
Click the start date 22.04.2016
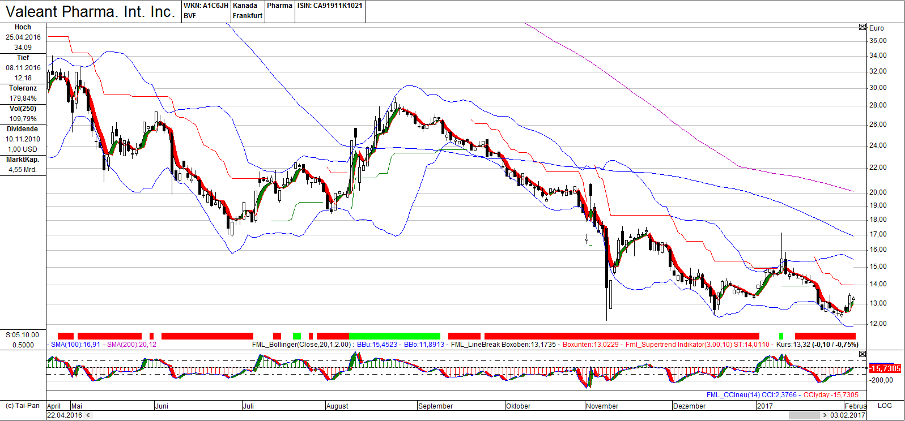tap(65, 415)
